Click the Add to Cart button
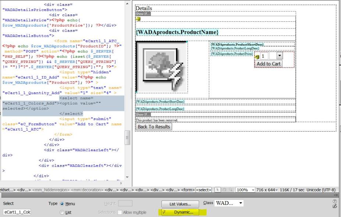The image size is (341, 217). (x=269, y=64)
